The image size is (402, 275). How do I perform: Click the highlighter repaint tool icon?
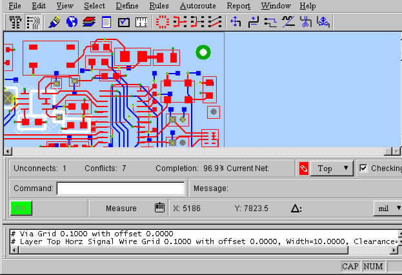[x=55, y=22]
